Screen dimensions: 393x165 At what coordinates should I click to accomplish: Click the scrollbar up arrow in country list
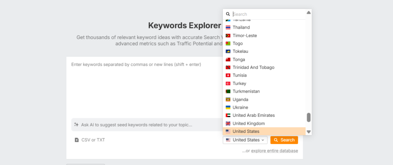[309, 12]
